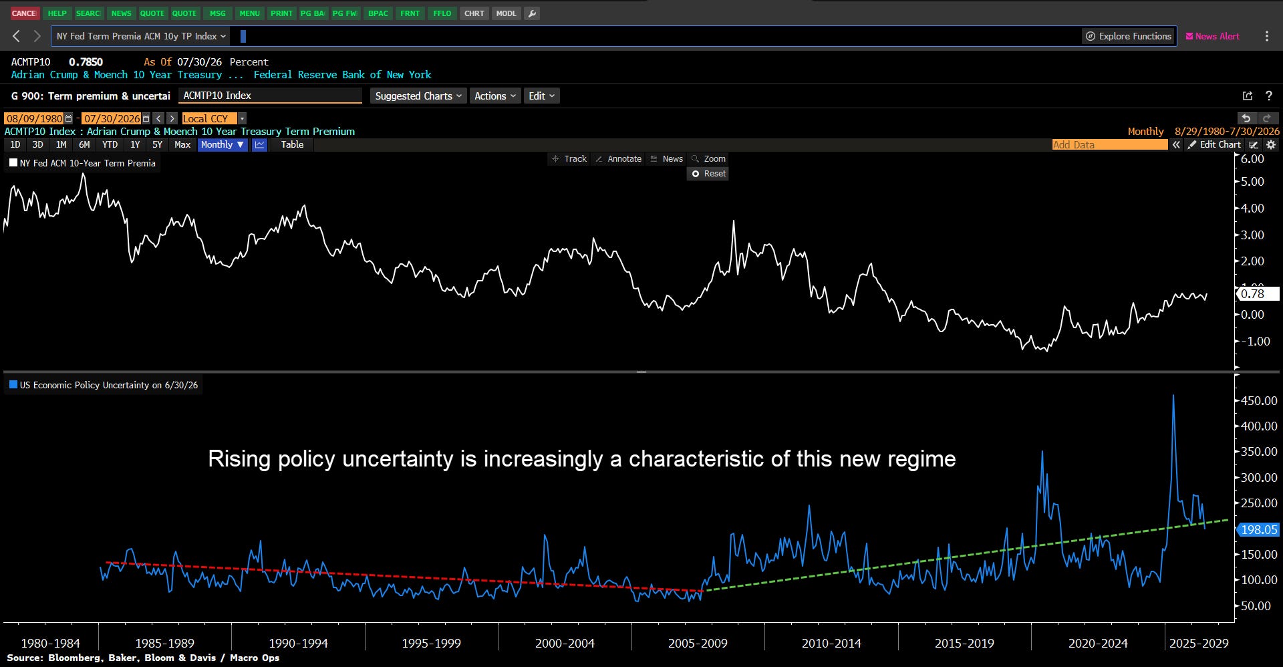Select the 1M time range
1283x667 pixels.
pos(61,144)
